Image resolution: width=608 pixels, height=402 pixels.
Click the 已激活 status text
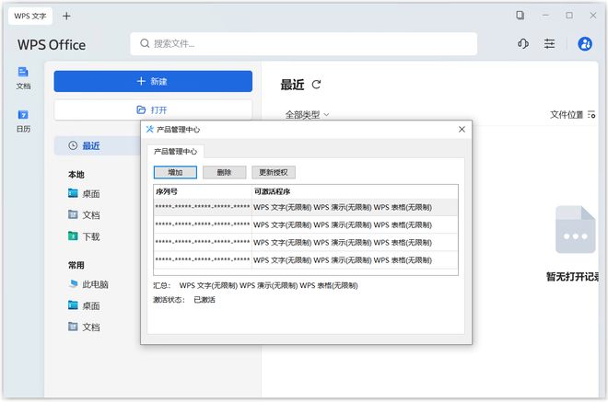point(205,300)
